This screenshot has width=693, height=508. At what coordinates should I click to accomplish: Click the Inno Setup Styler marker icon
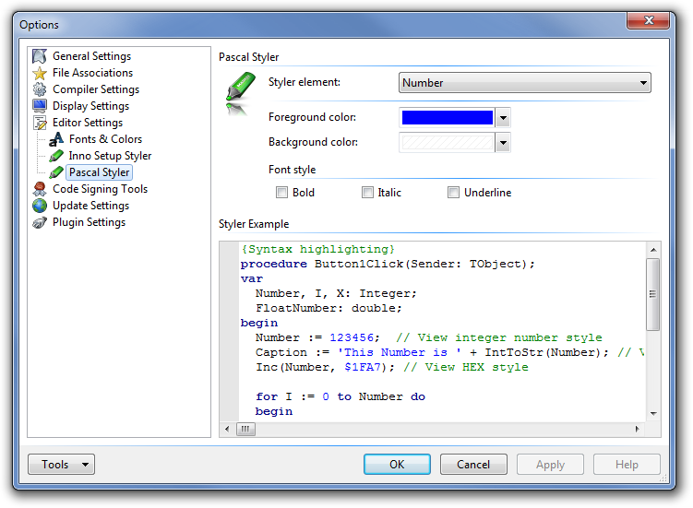(x=56, y=156)
